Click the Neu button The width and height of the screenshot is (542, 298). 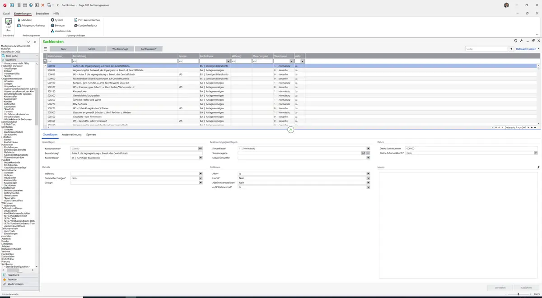coord(63,49)
